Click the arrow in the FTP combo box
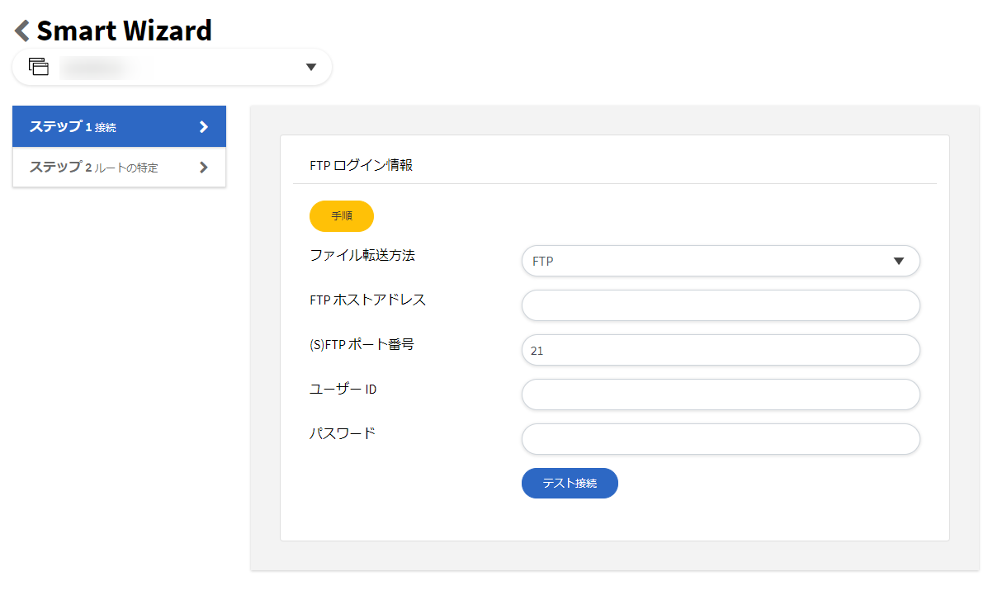993x600 pixels. [899, 261]
